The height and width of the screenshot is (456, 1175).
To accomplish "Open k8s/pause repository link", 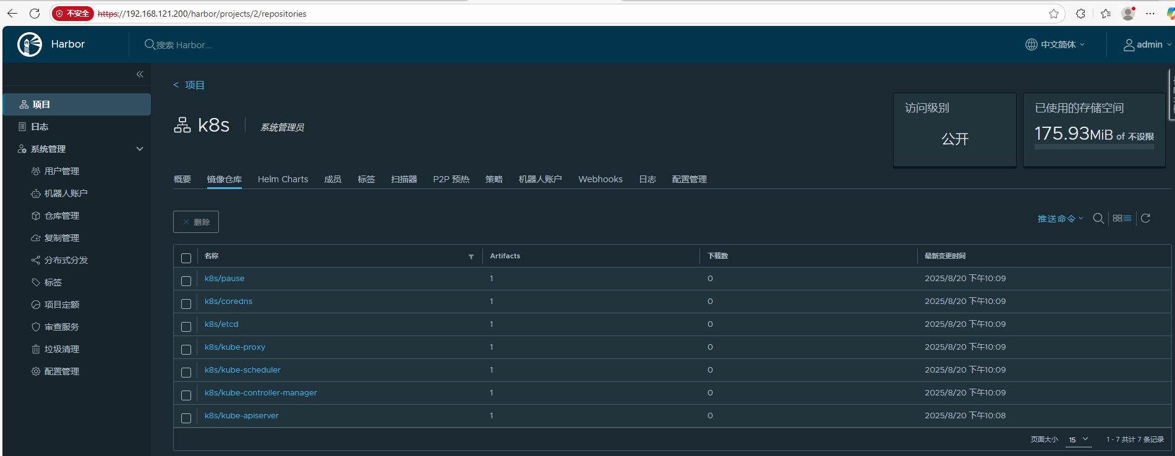I will tap(224, 279).
